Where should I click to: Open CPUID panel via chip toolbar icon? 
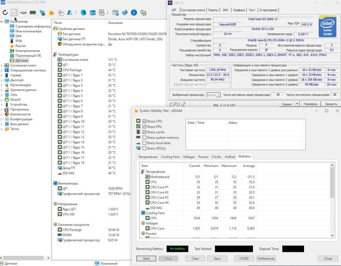pos(24,13)
